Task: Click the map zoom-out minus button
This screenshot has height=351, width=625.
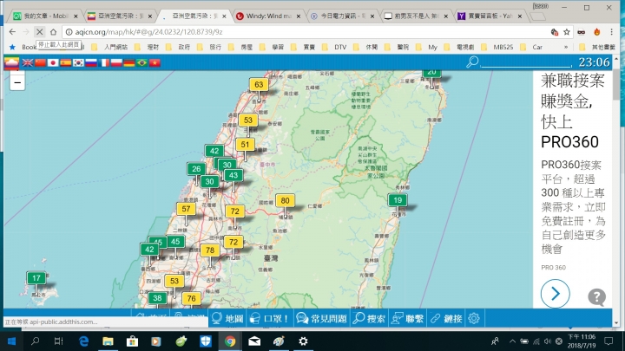Action: [16, 81]
